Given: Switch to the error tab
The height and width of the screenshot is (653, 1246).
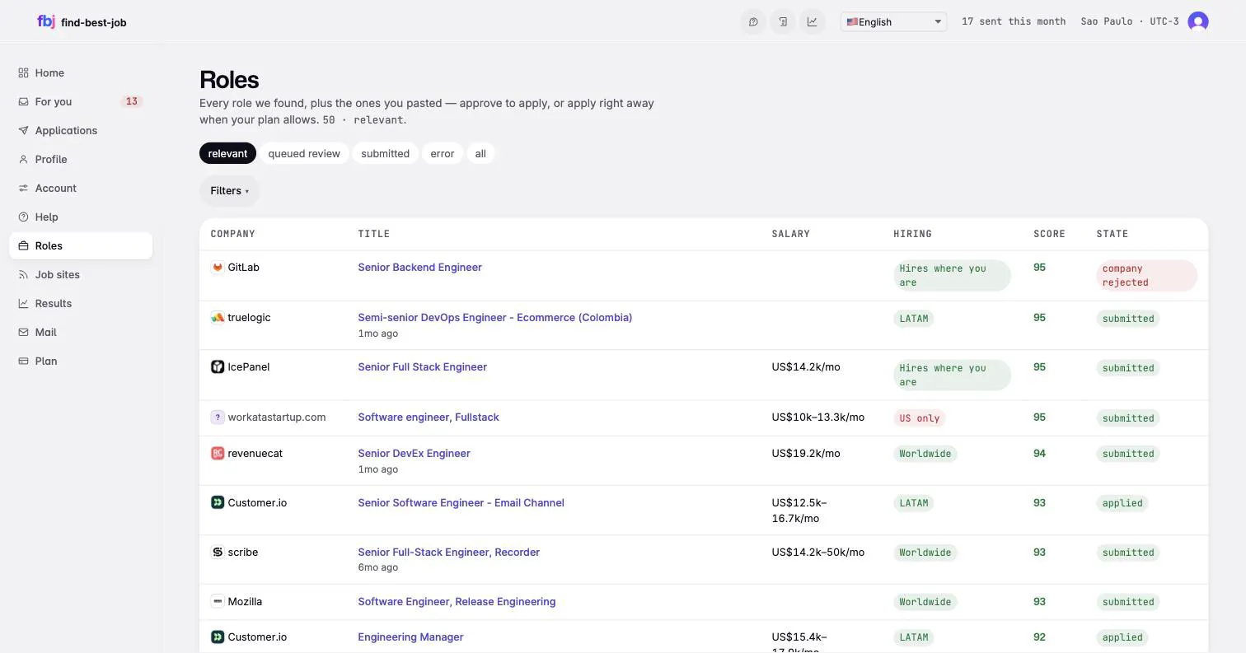Looking at the screenshot, I should click(443, 154).
